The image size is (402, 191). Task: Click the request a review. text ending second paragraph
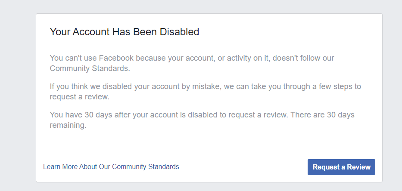[x=79, y=97]
